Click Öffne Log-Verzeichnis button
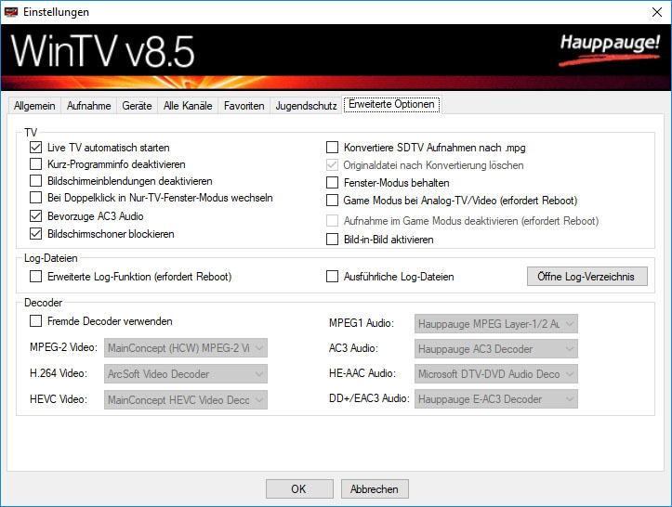The image size is (672, 507). coord(587,277)
